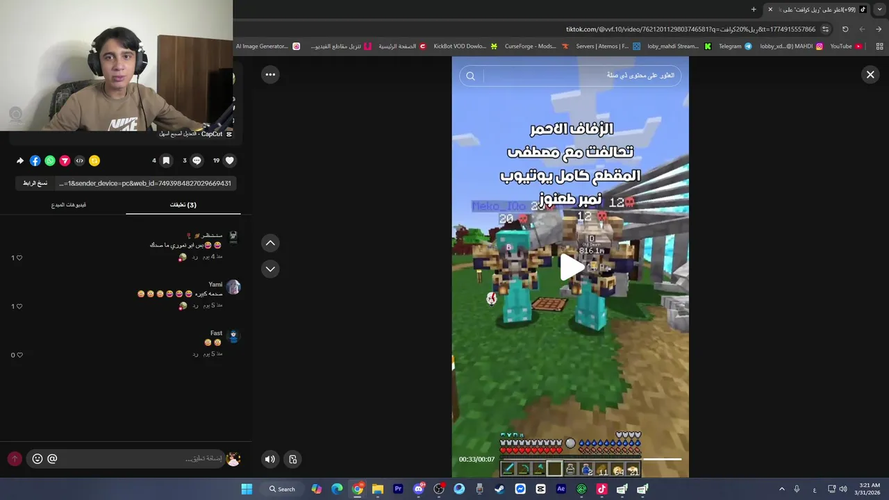889x500 pixels.
Task: Switch to the (3) تعليقات comments tab
Action: click(183, 205)
